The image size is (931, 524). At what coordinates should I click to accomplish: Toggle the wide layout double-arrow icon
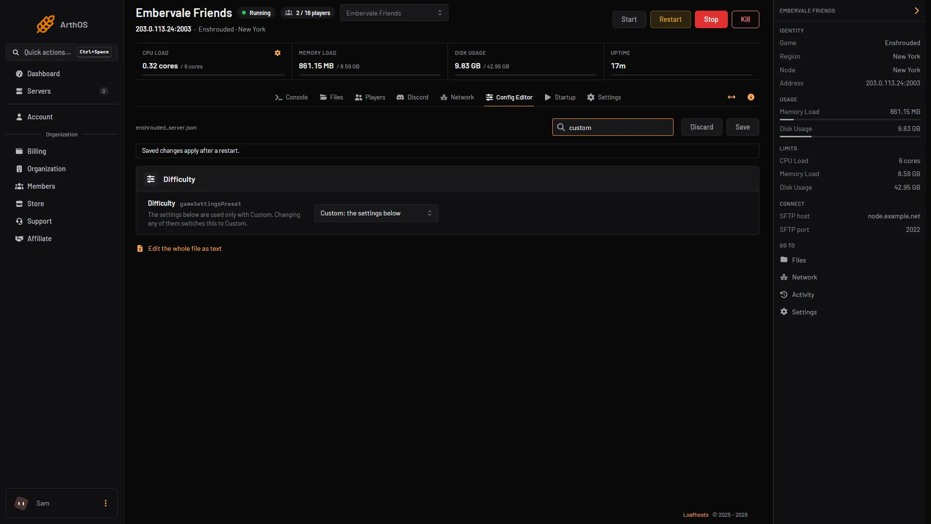[731, 97]
